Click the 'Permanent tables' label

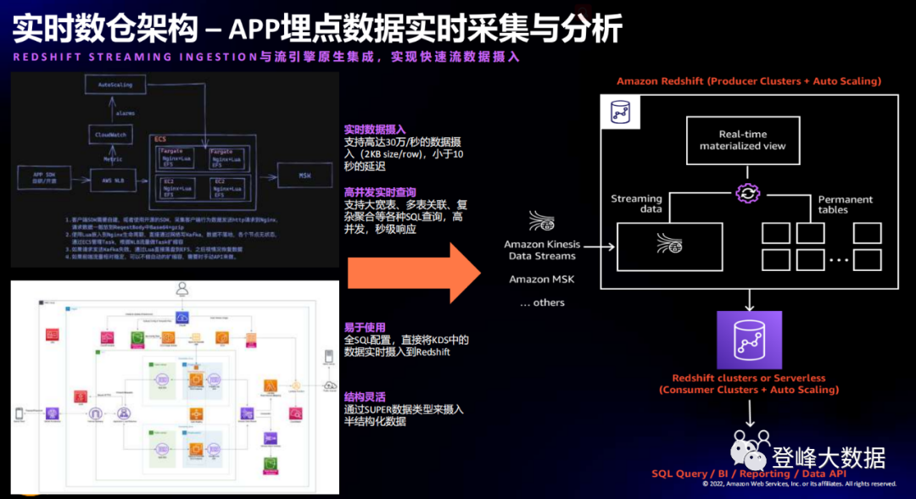coord(846,204)
